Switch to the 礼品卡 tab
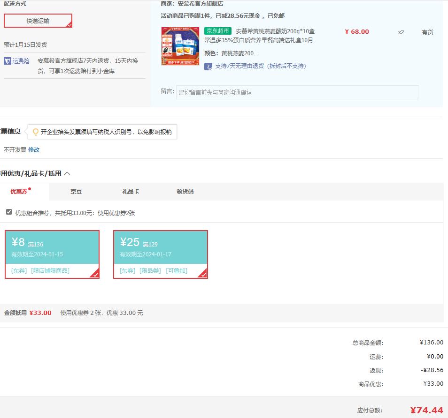The image size is (448, 418). point(131,192)
